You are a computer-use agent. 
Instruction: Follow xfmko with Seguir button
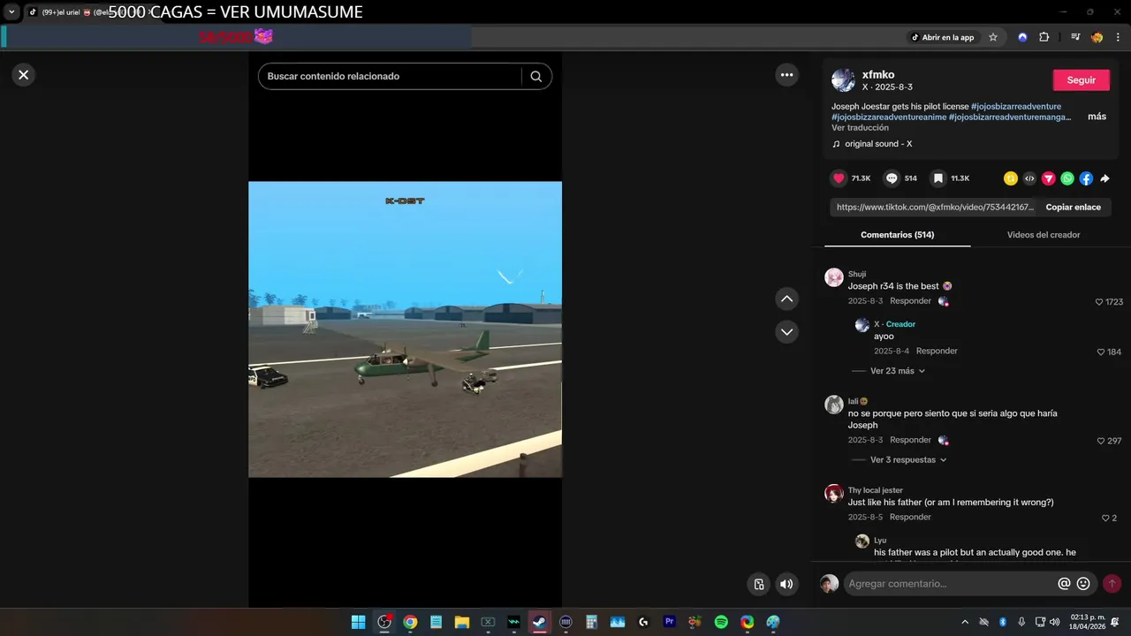coord(1081,80)
